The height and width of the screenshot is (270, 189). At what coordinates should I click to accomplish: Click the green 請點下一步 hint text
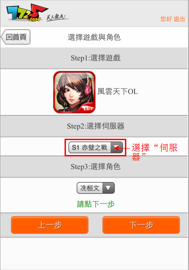coord(96,204)
